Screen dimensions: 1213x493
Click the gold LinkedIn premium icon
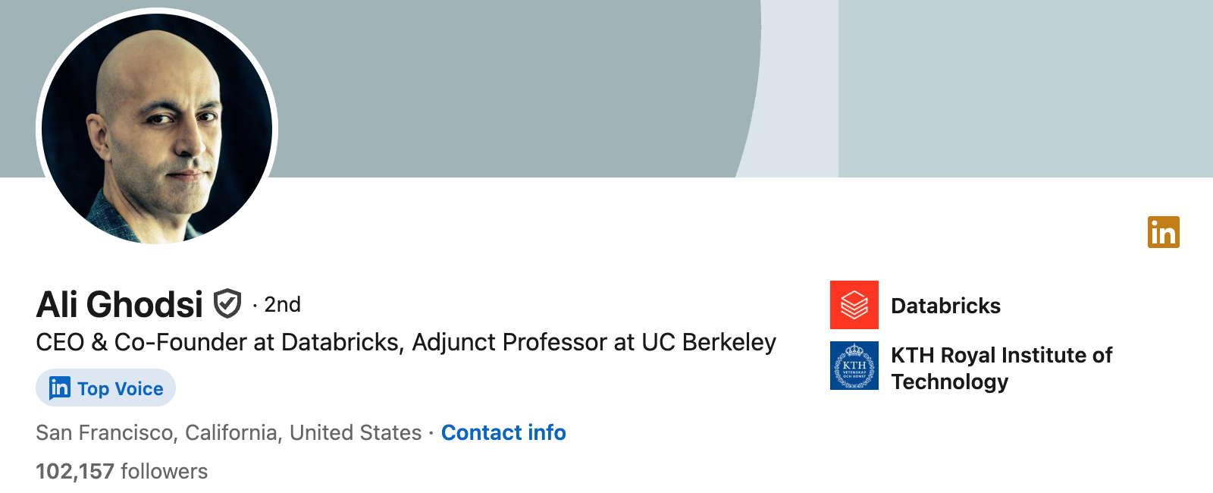pos(1164,232)
